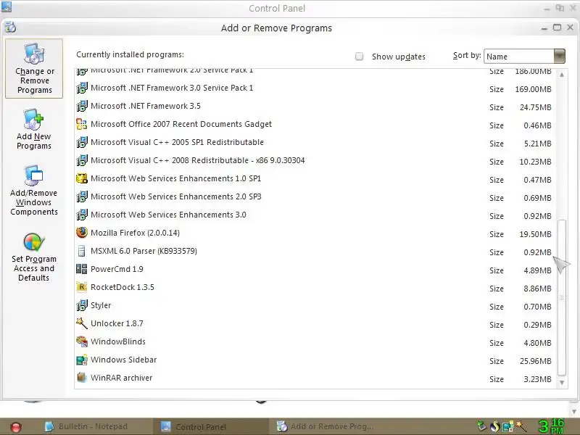Click the WinRAR archiver icon
Screen dimensions: 580x435
point(82,378)
